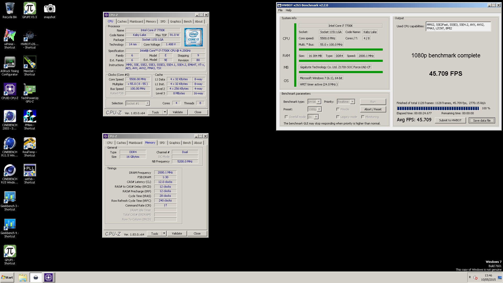
Task: Select the GPUPI shortcut icon at bottom
Action: (x=10, y=255)
